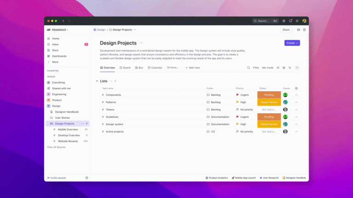Click the show layers icon in the view toolbar
This screenshot has width=353, height=198.
284,67
